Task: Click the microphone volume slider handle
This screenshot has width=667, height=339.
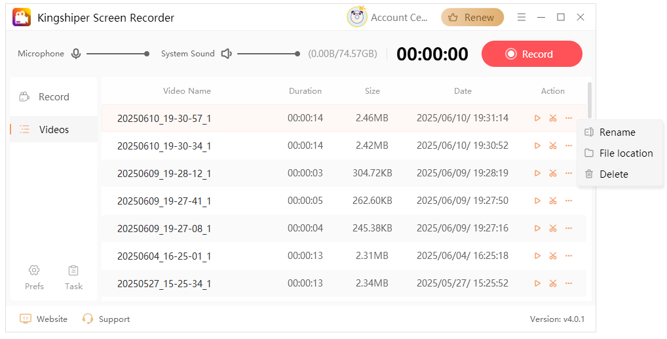Action: pos(147,54)
